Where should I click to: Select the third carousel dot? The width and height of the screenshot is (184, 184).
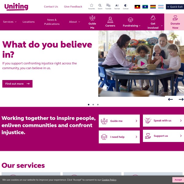point(98,105)
